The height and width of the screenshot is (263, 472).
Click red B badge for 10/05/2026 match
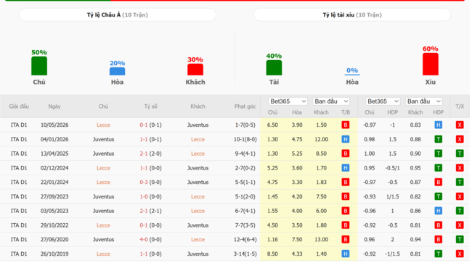coord(346,125)
